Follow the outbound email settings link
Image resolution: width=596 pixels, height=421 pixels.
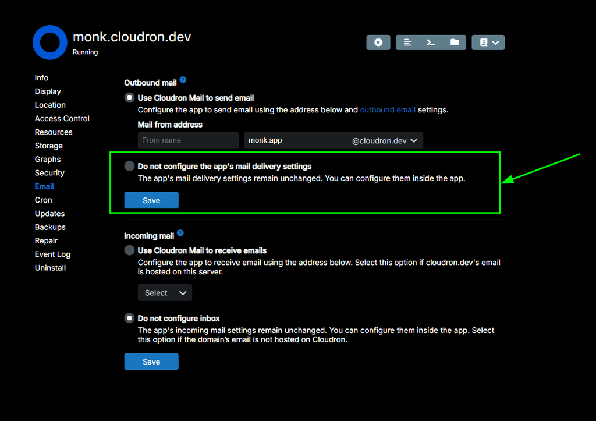pos(388,109)
